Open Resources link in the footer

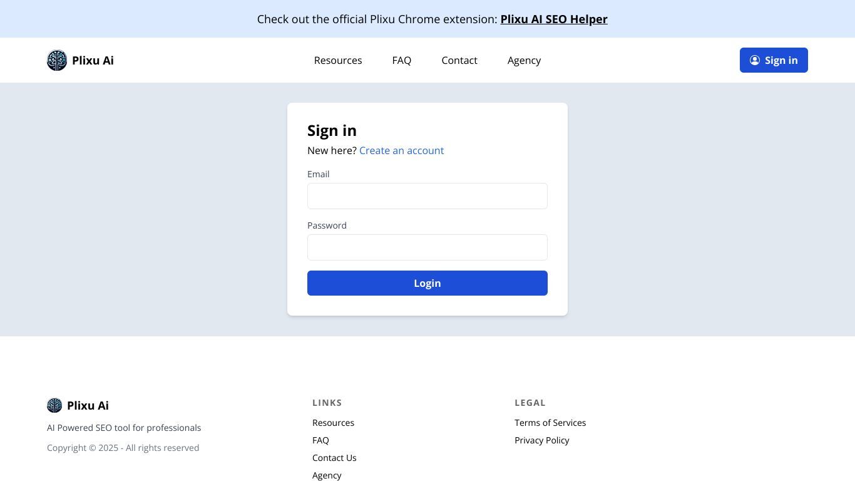pyautogui.click(x=333, y=423)
